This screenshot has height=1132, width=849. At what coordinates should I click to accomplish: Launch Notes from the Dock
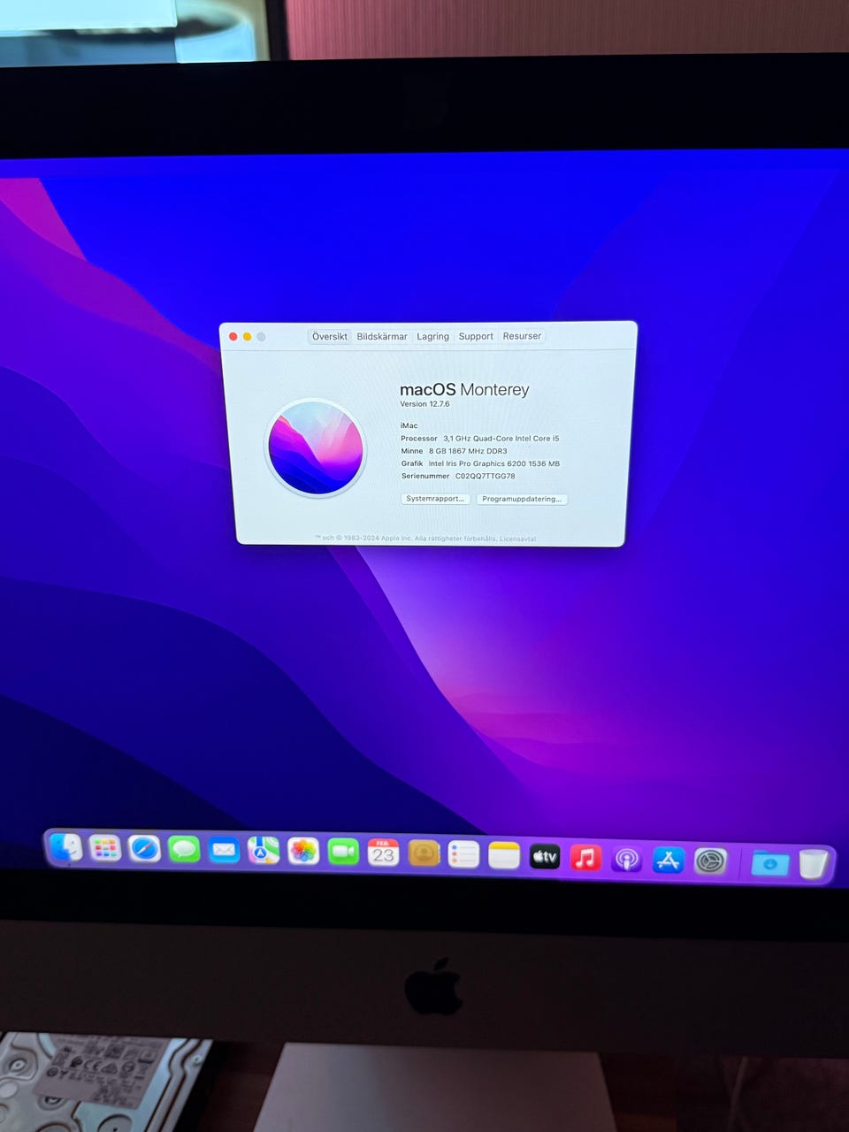504,854
